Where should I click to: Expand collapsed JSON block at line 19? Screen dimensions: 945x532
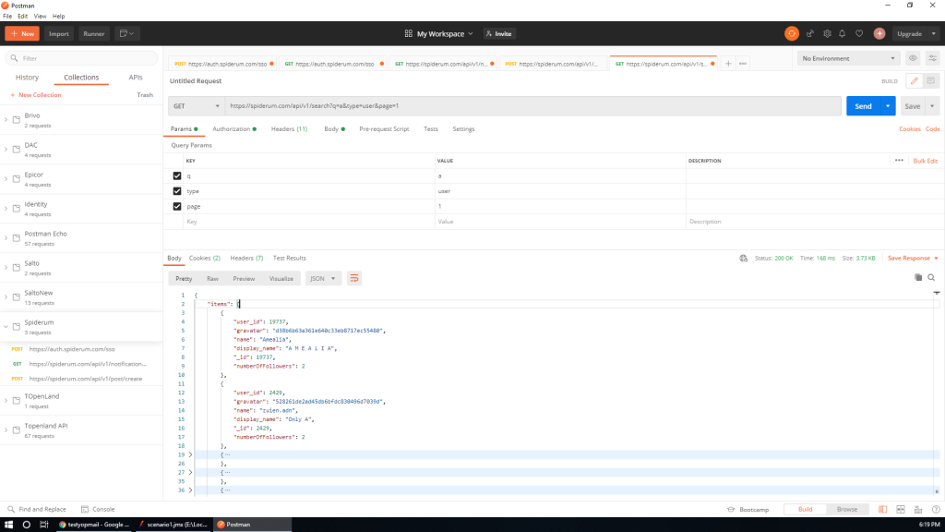(190, 454)
